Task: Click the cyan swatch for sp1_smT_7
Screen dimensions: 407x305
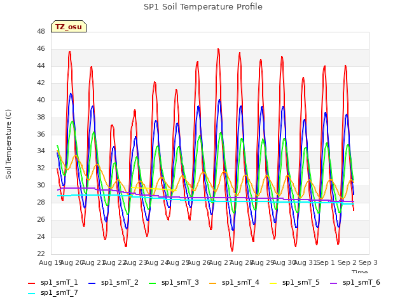Action: (x=31, y=294)
